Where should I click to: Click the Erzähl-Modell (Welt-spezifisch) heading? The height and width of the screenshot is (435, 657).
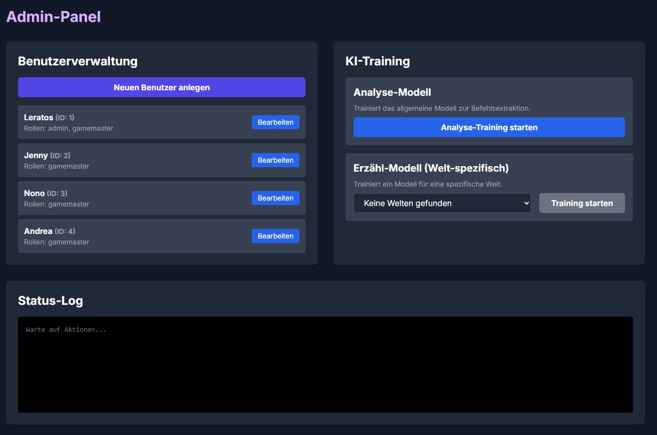click(431, 168)
